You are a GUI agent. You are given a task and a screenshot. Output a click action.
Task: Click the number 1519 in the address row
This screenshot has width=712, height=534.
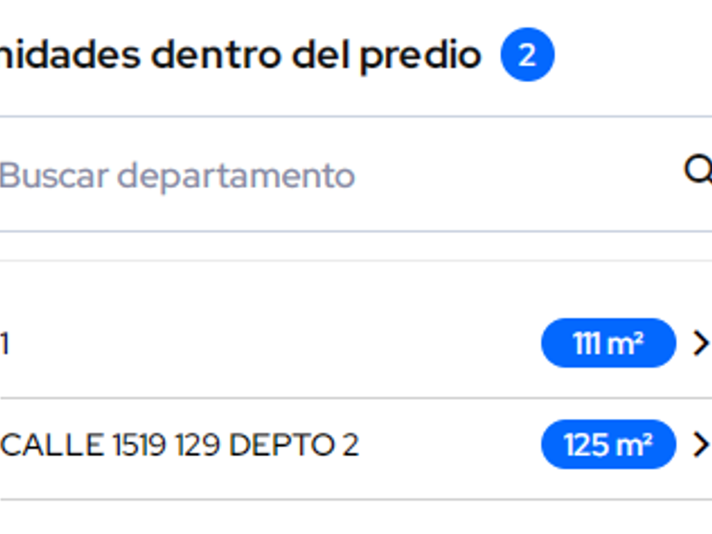point(140,445)
